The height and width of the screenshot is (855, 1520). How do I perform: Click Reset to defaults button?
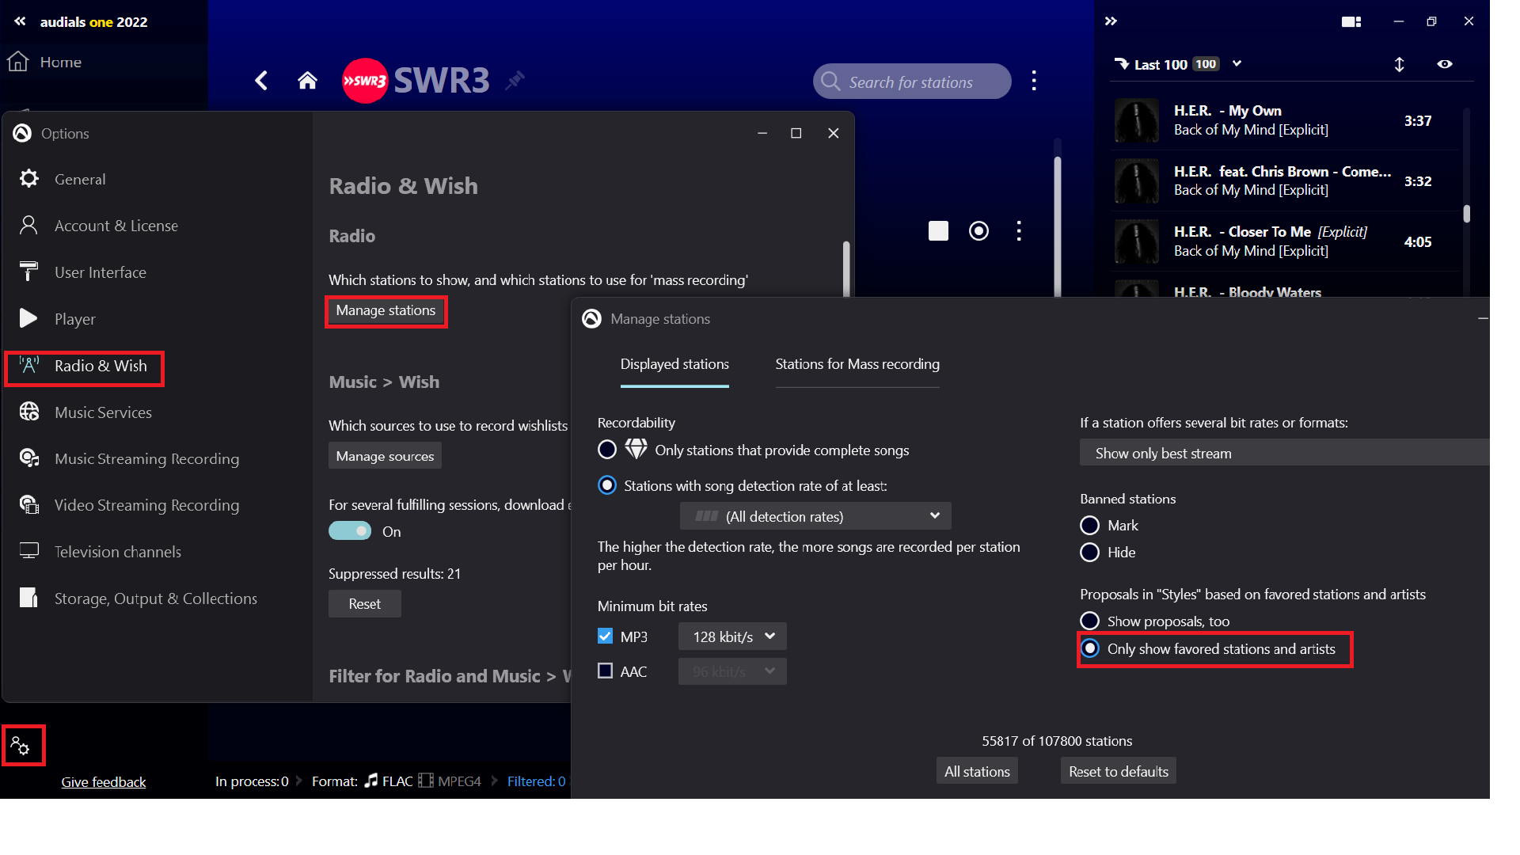(1118, 771)
